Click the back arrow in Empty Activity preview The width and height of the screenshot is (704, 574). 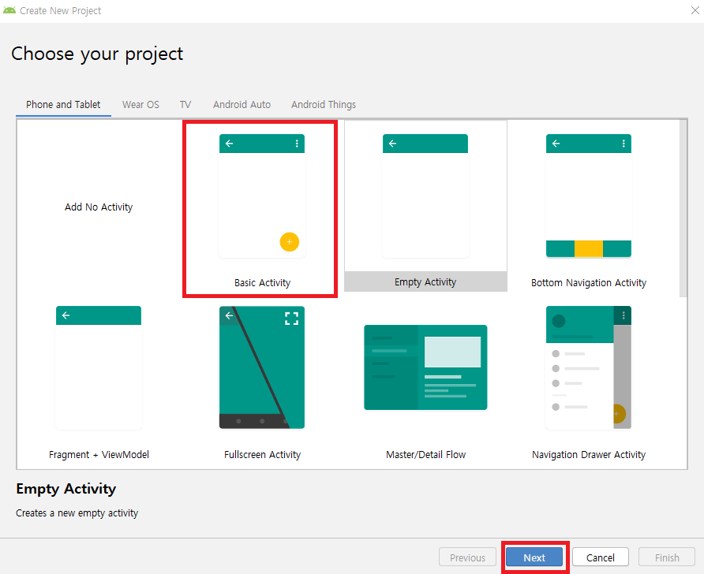pyautogui.click(x=393, y=143)
